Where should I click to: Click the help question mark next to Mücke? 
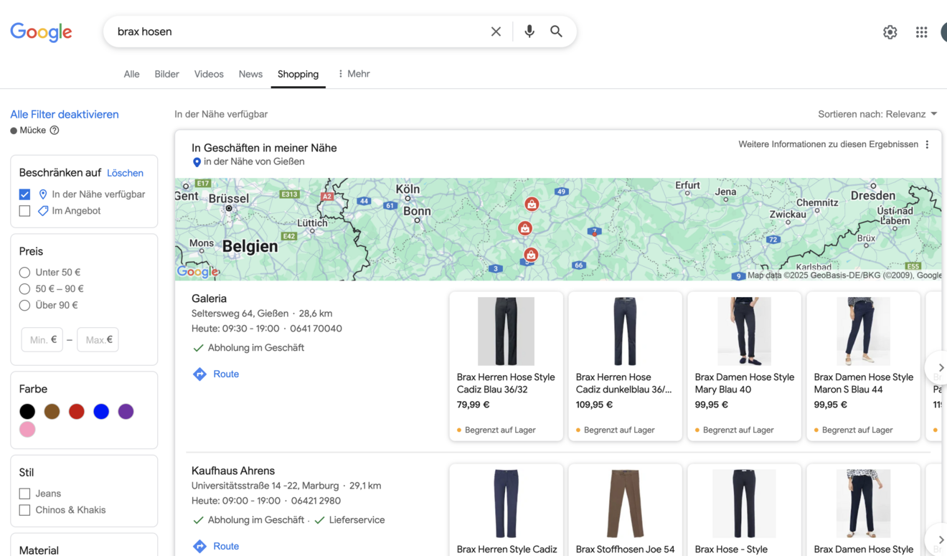(x=55, y=131)
